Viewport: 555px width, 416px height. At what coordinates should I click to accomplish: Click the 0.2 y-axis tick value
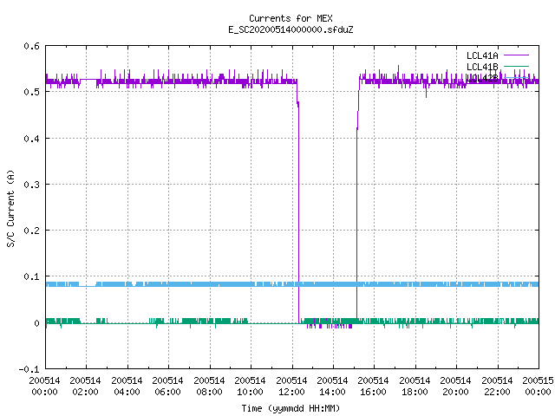pyautogui.click(x=31, y=231)
